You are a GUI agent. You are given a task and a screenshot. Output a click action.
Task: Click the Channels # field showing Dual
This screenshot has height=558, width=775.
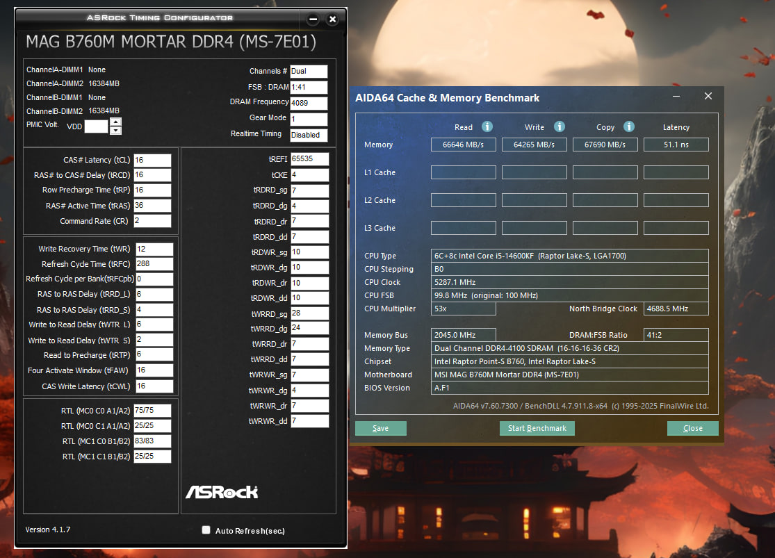click(x=309, y=71)
